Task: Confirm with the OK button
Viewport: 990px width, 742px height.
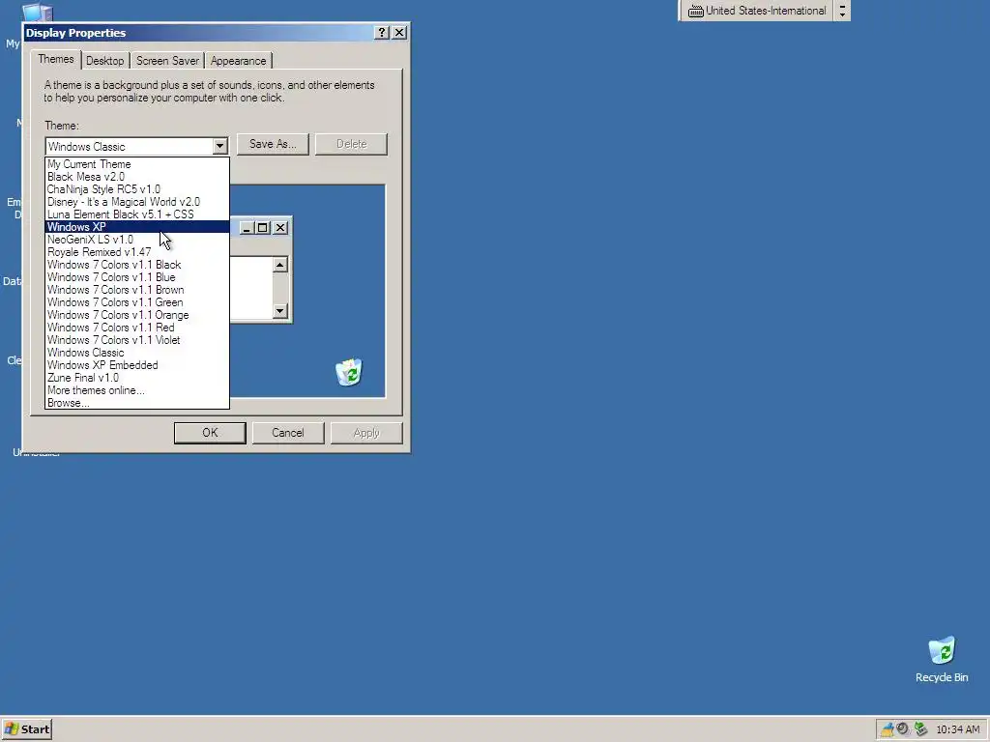Action: [x=210, y=433]
